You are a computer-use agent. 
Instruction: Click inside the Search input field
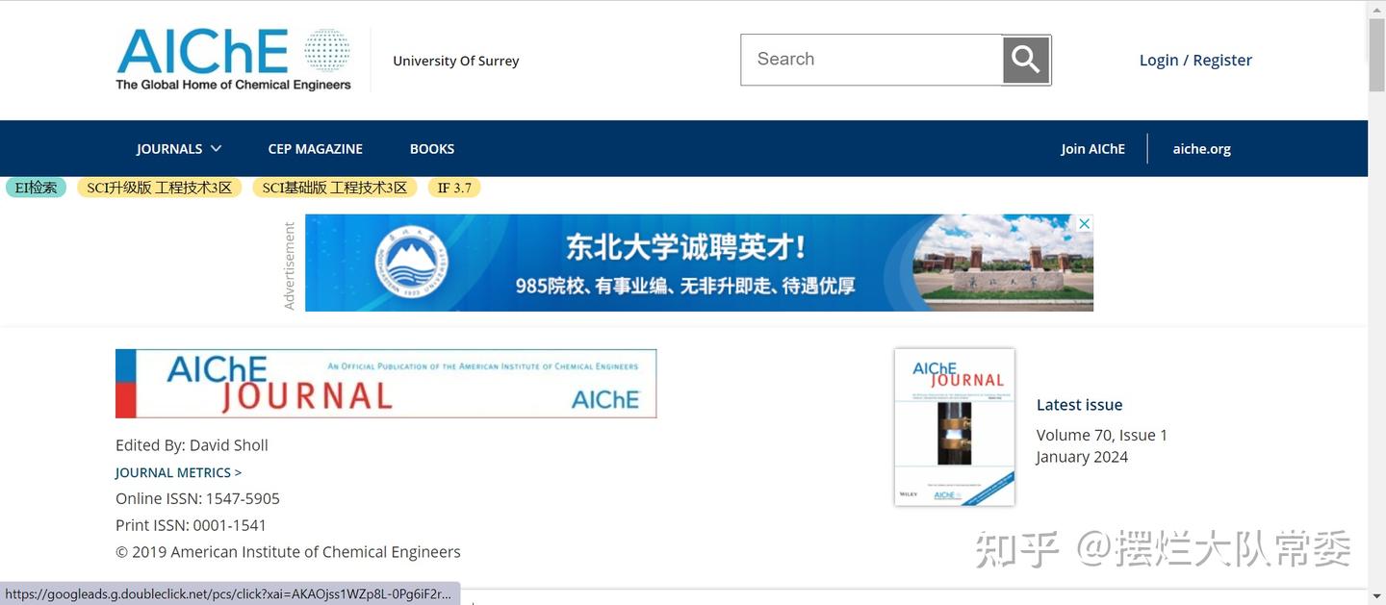866,59
